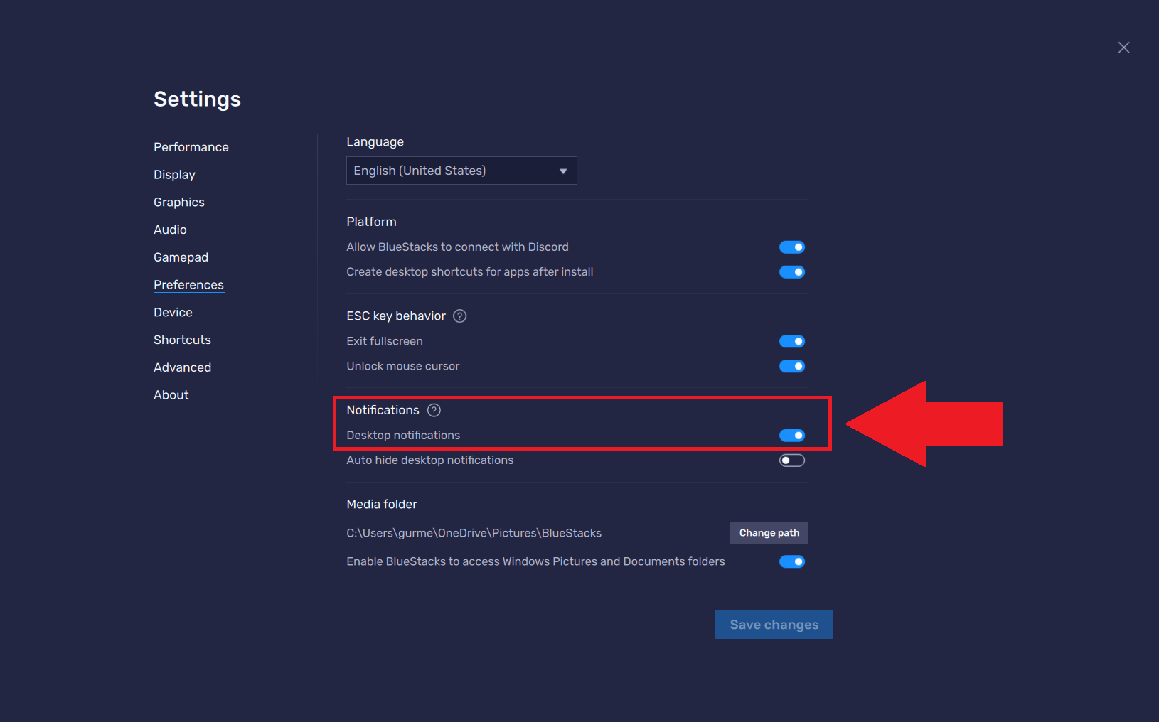The width and height of the screenshot is (1159, 722).
Task: Disable the Exit fullscreen switch
Action: [792, 341]
